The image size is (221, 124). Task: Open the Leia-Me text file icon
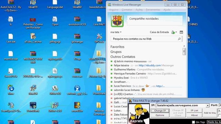click(99, 21)
